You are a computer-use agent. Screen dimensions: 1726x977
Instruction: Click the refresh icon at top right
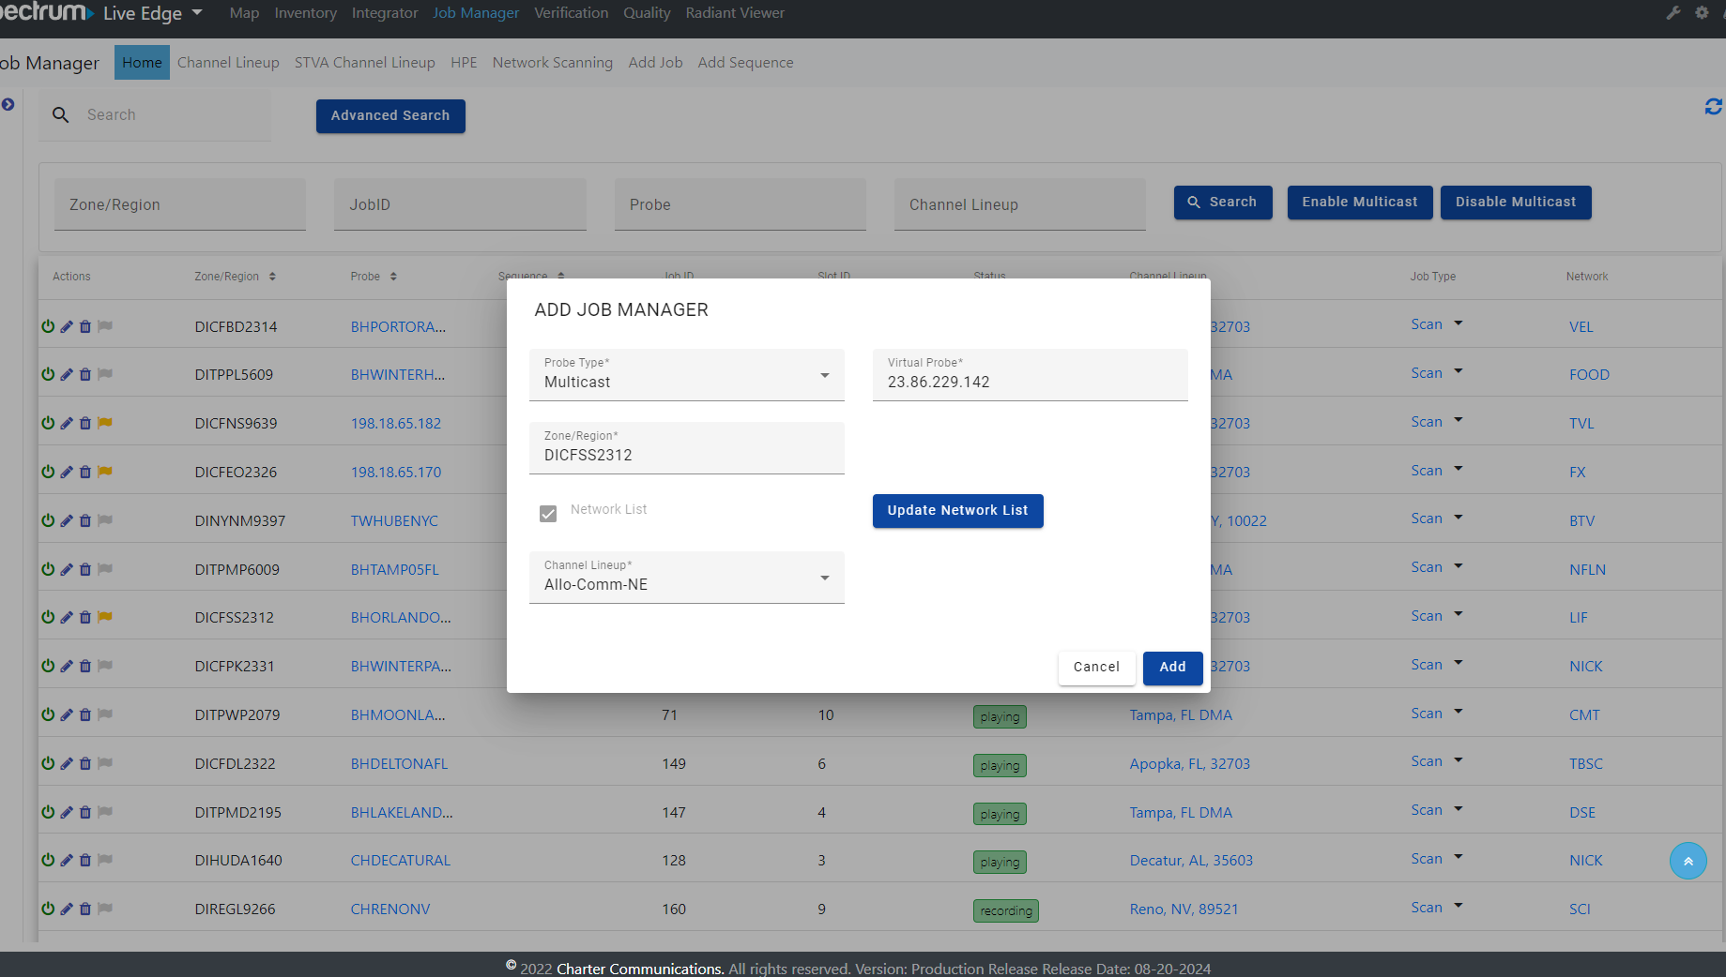point(1714,107)
